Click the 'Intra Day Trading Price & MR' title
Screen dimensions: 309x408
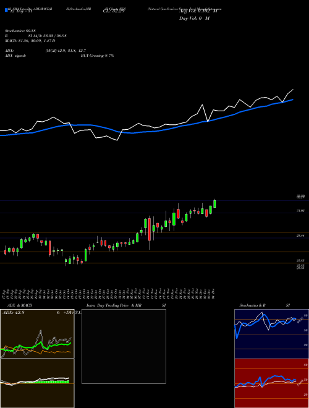(114, 305)
